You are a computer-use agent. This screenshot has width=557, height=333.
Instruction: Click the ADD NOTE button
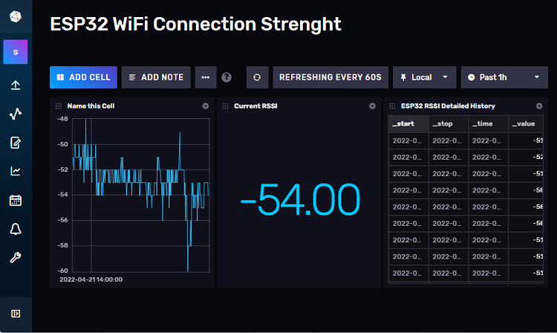(x=156, y=77)
